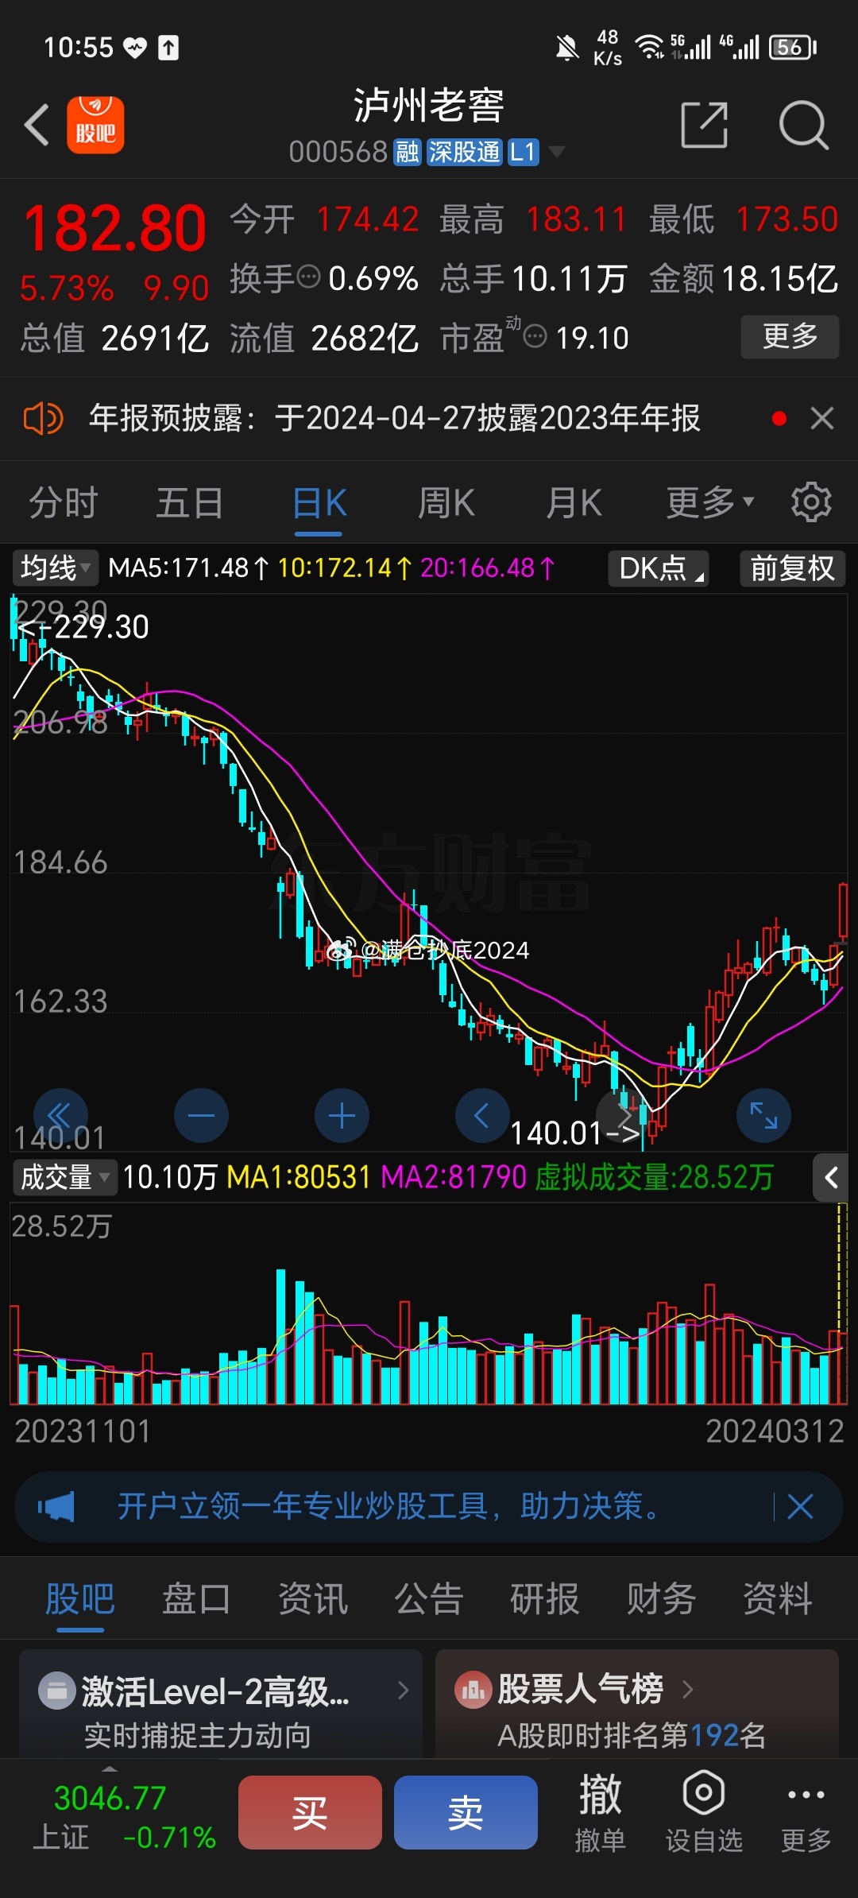
Task: Open the 激活Level-2高级 card
Action: click(221, 1703)
